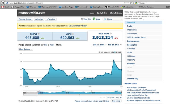The image size is (170, 104).
Task: Click the horizontal scrollbar under the mini graph
Action: 80,95
